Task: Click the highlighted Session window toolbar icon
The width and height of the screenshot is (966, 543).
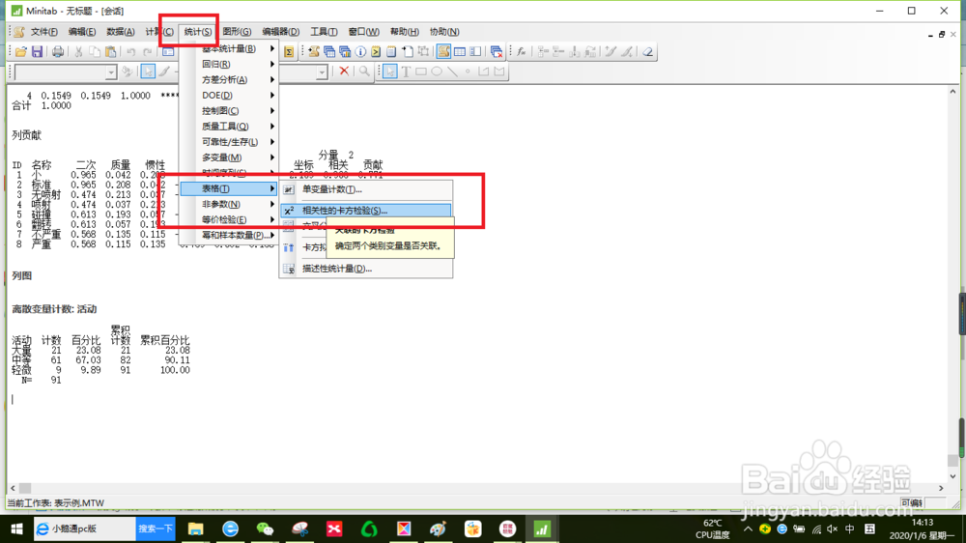Action: pyautogui.click(x=443, y=52)
